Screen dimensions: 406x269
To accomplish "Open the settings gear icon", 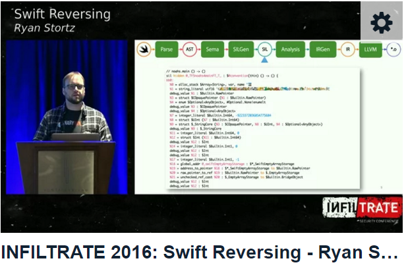I will pyautogui.click(x=382, y=21).
